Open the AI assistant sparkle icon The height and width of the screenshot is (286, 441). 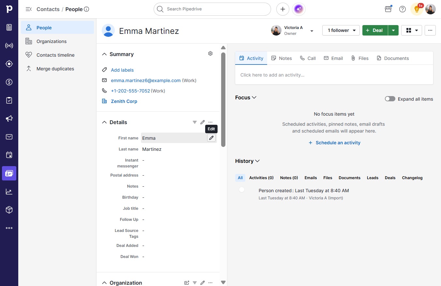(299, 9)
